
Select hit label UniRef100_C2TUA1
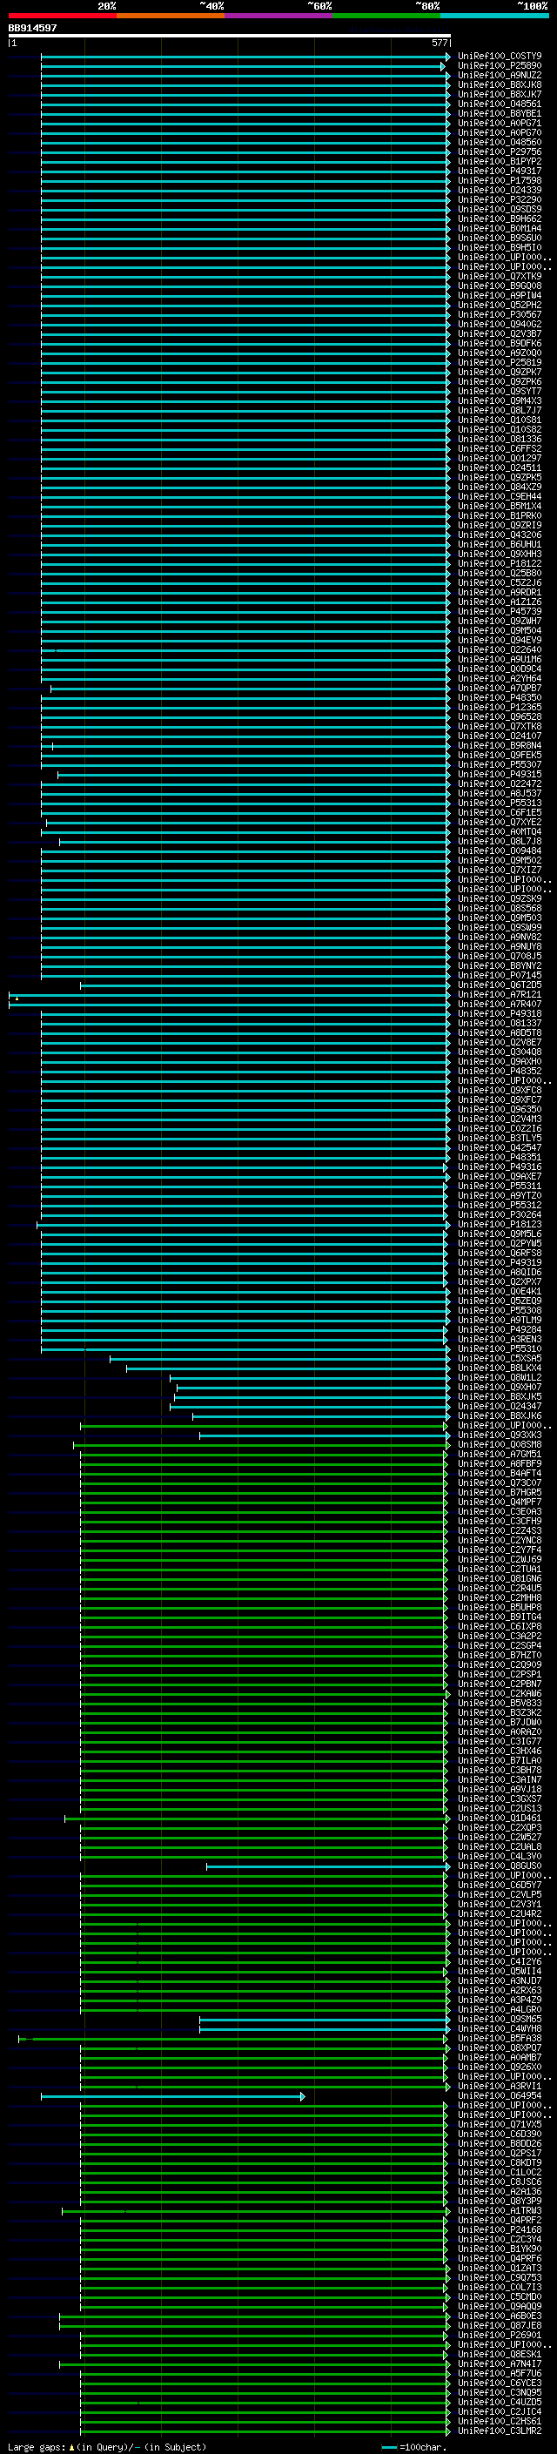[499, 1569]
